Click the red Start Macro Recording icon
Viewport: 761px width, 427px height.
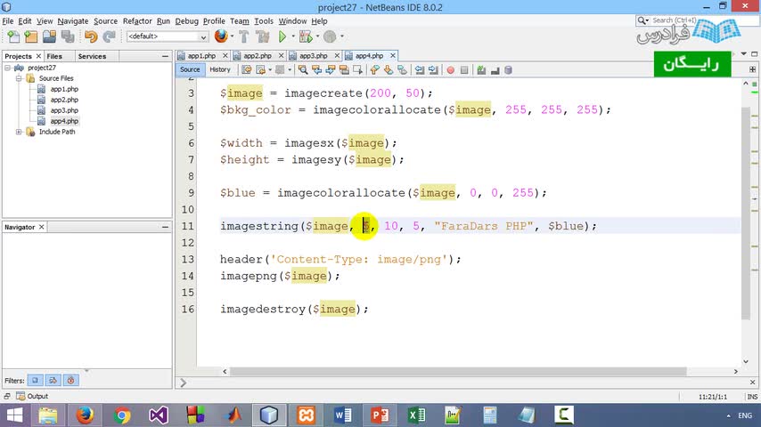click(x=450, y=70)
